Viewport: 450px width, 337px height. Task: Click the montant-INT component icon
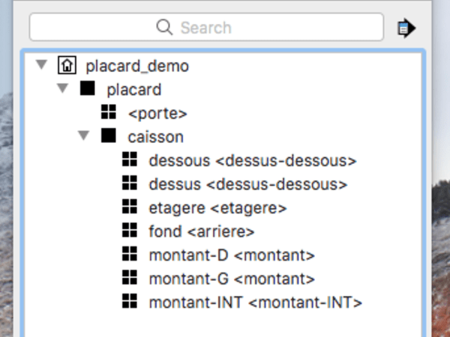[130, 301]
